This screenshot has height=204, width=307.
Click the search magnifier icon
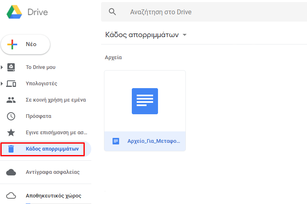click(x=113, y=12)
